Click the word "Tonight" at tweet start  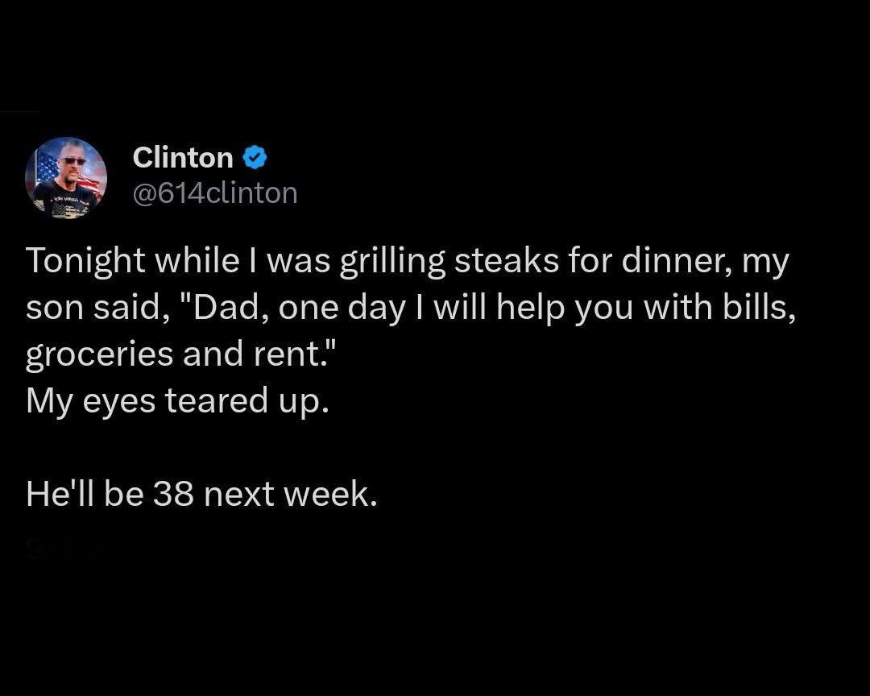pyautogui.click(x=85, y=262)
